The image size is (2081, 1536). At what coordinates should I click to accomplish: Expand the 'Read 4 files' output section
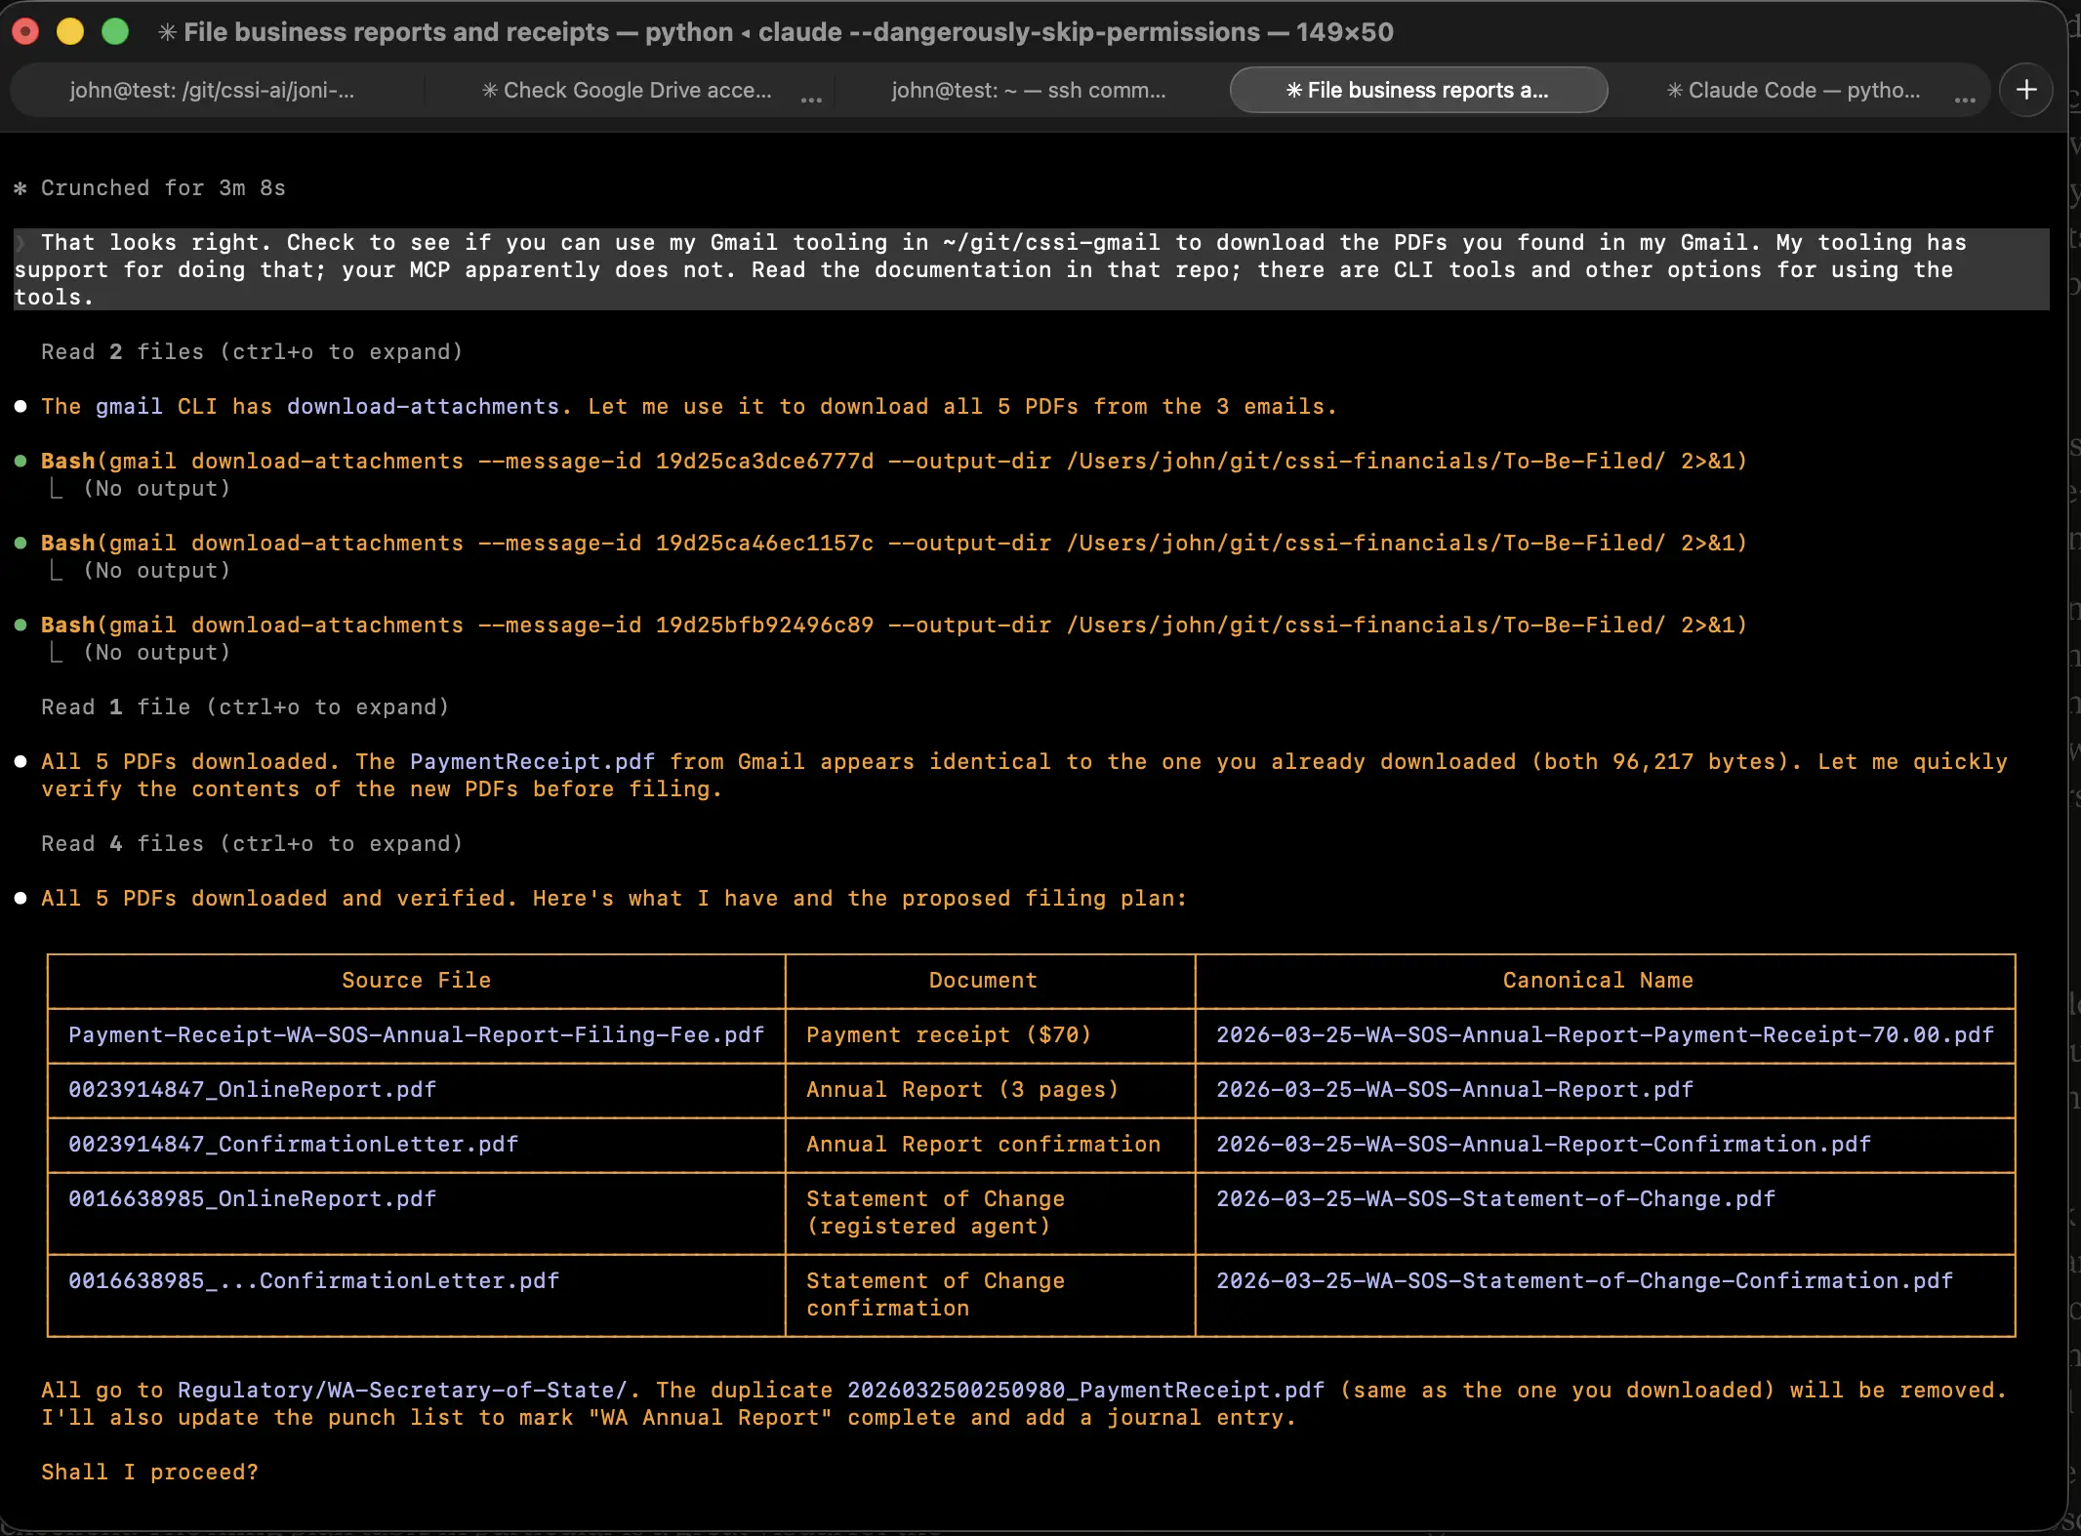251,843
